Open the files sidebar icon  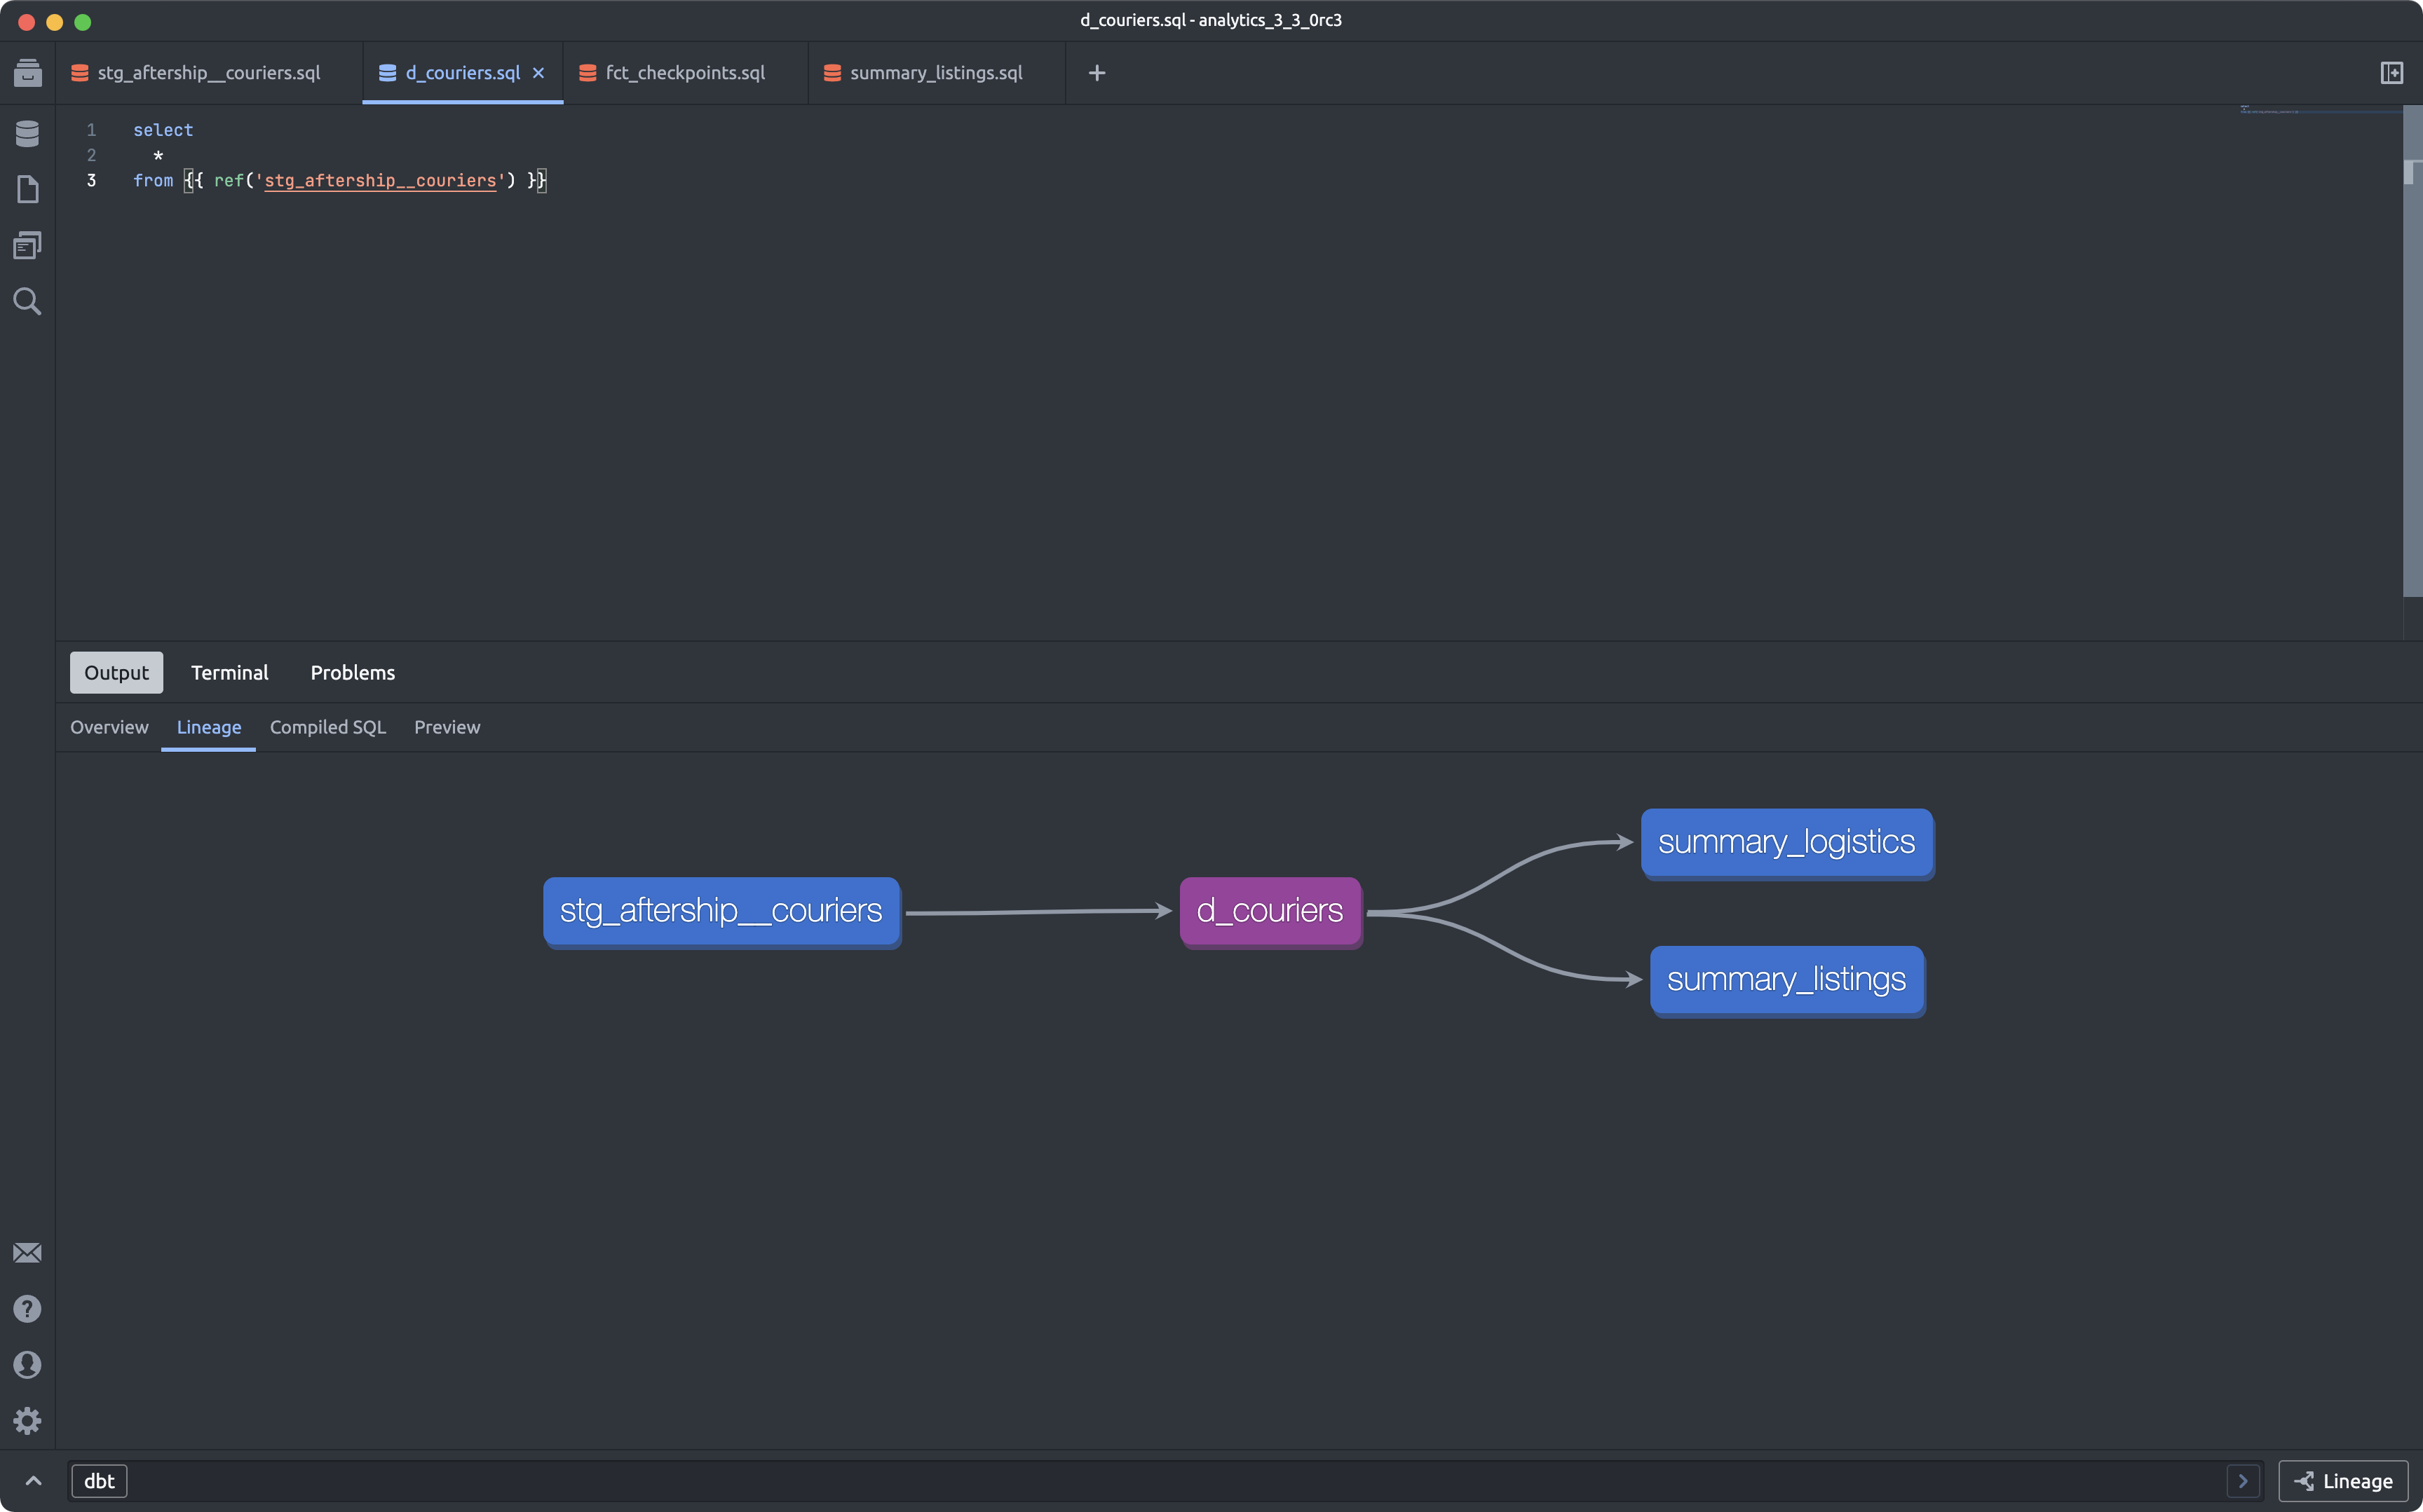(27, 189)
